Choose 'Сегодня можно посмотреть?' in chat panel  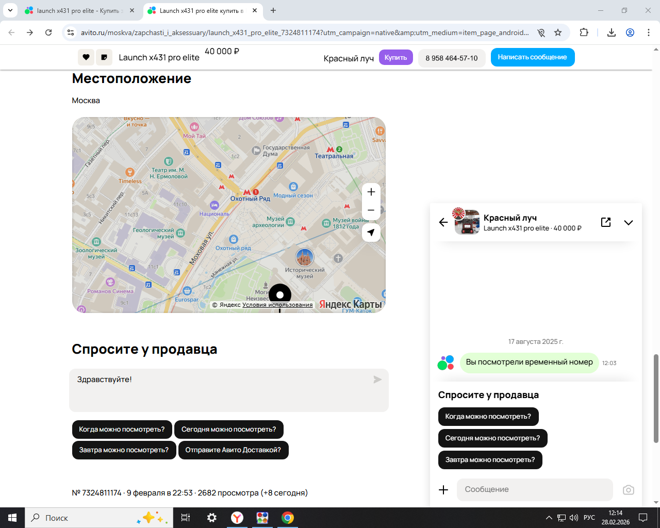tap(493, 438)
